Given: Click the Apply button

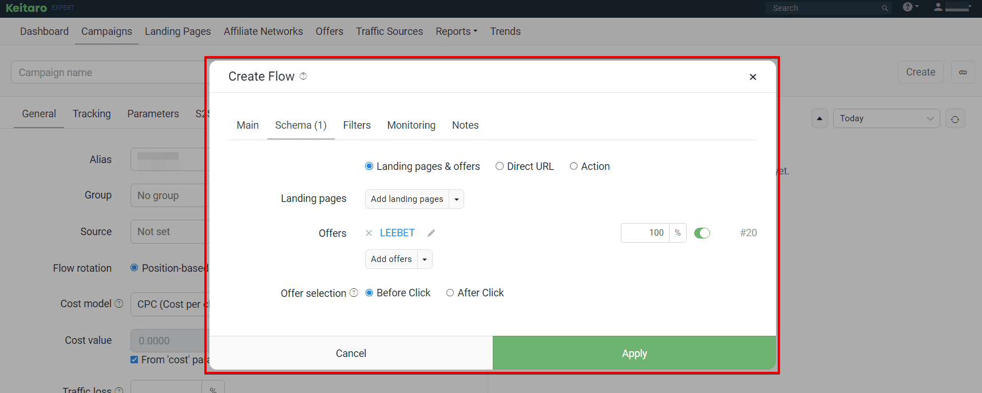Looking at the screenshot, I should point(635,353).
